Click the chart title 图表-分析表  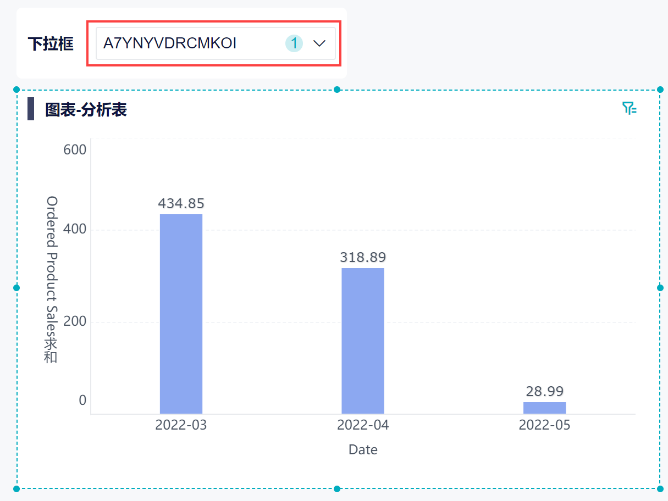point(86,110)
